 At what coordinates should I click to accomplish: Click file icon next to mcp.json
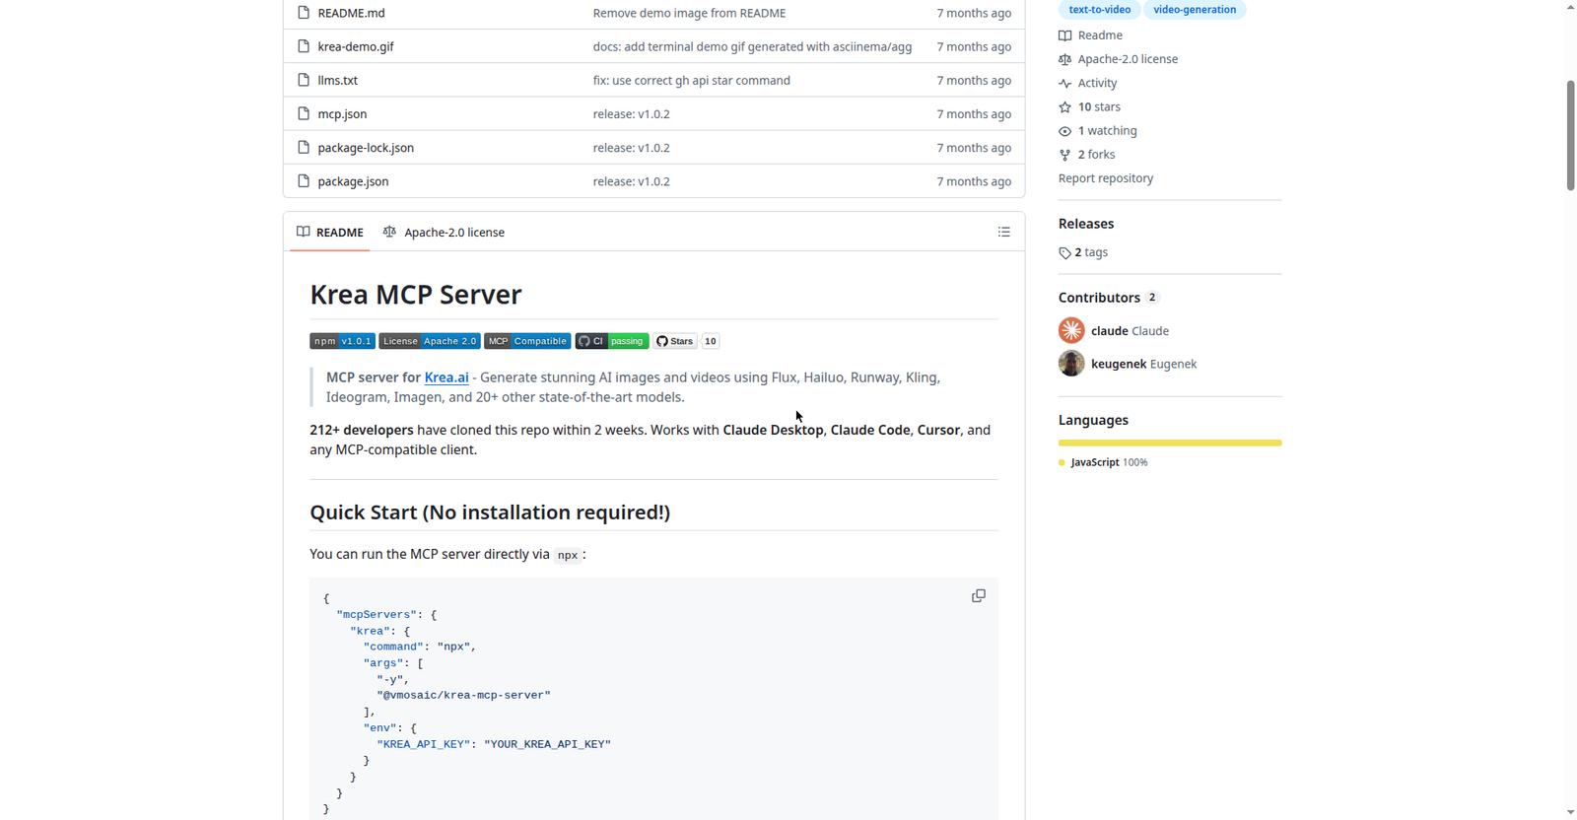304,113
